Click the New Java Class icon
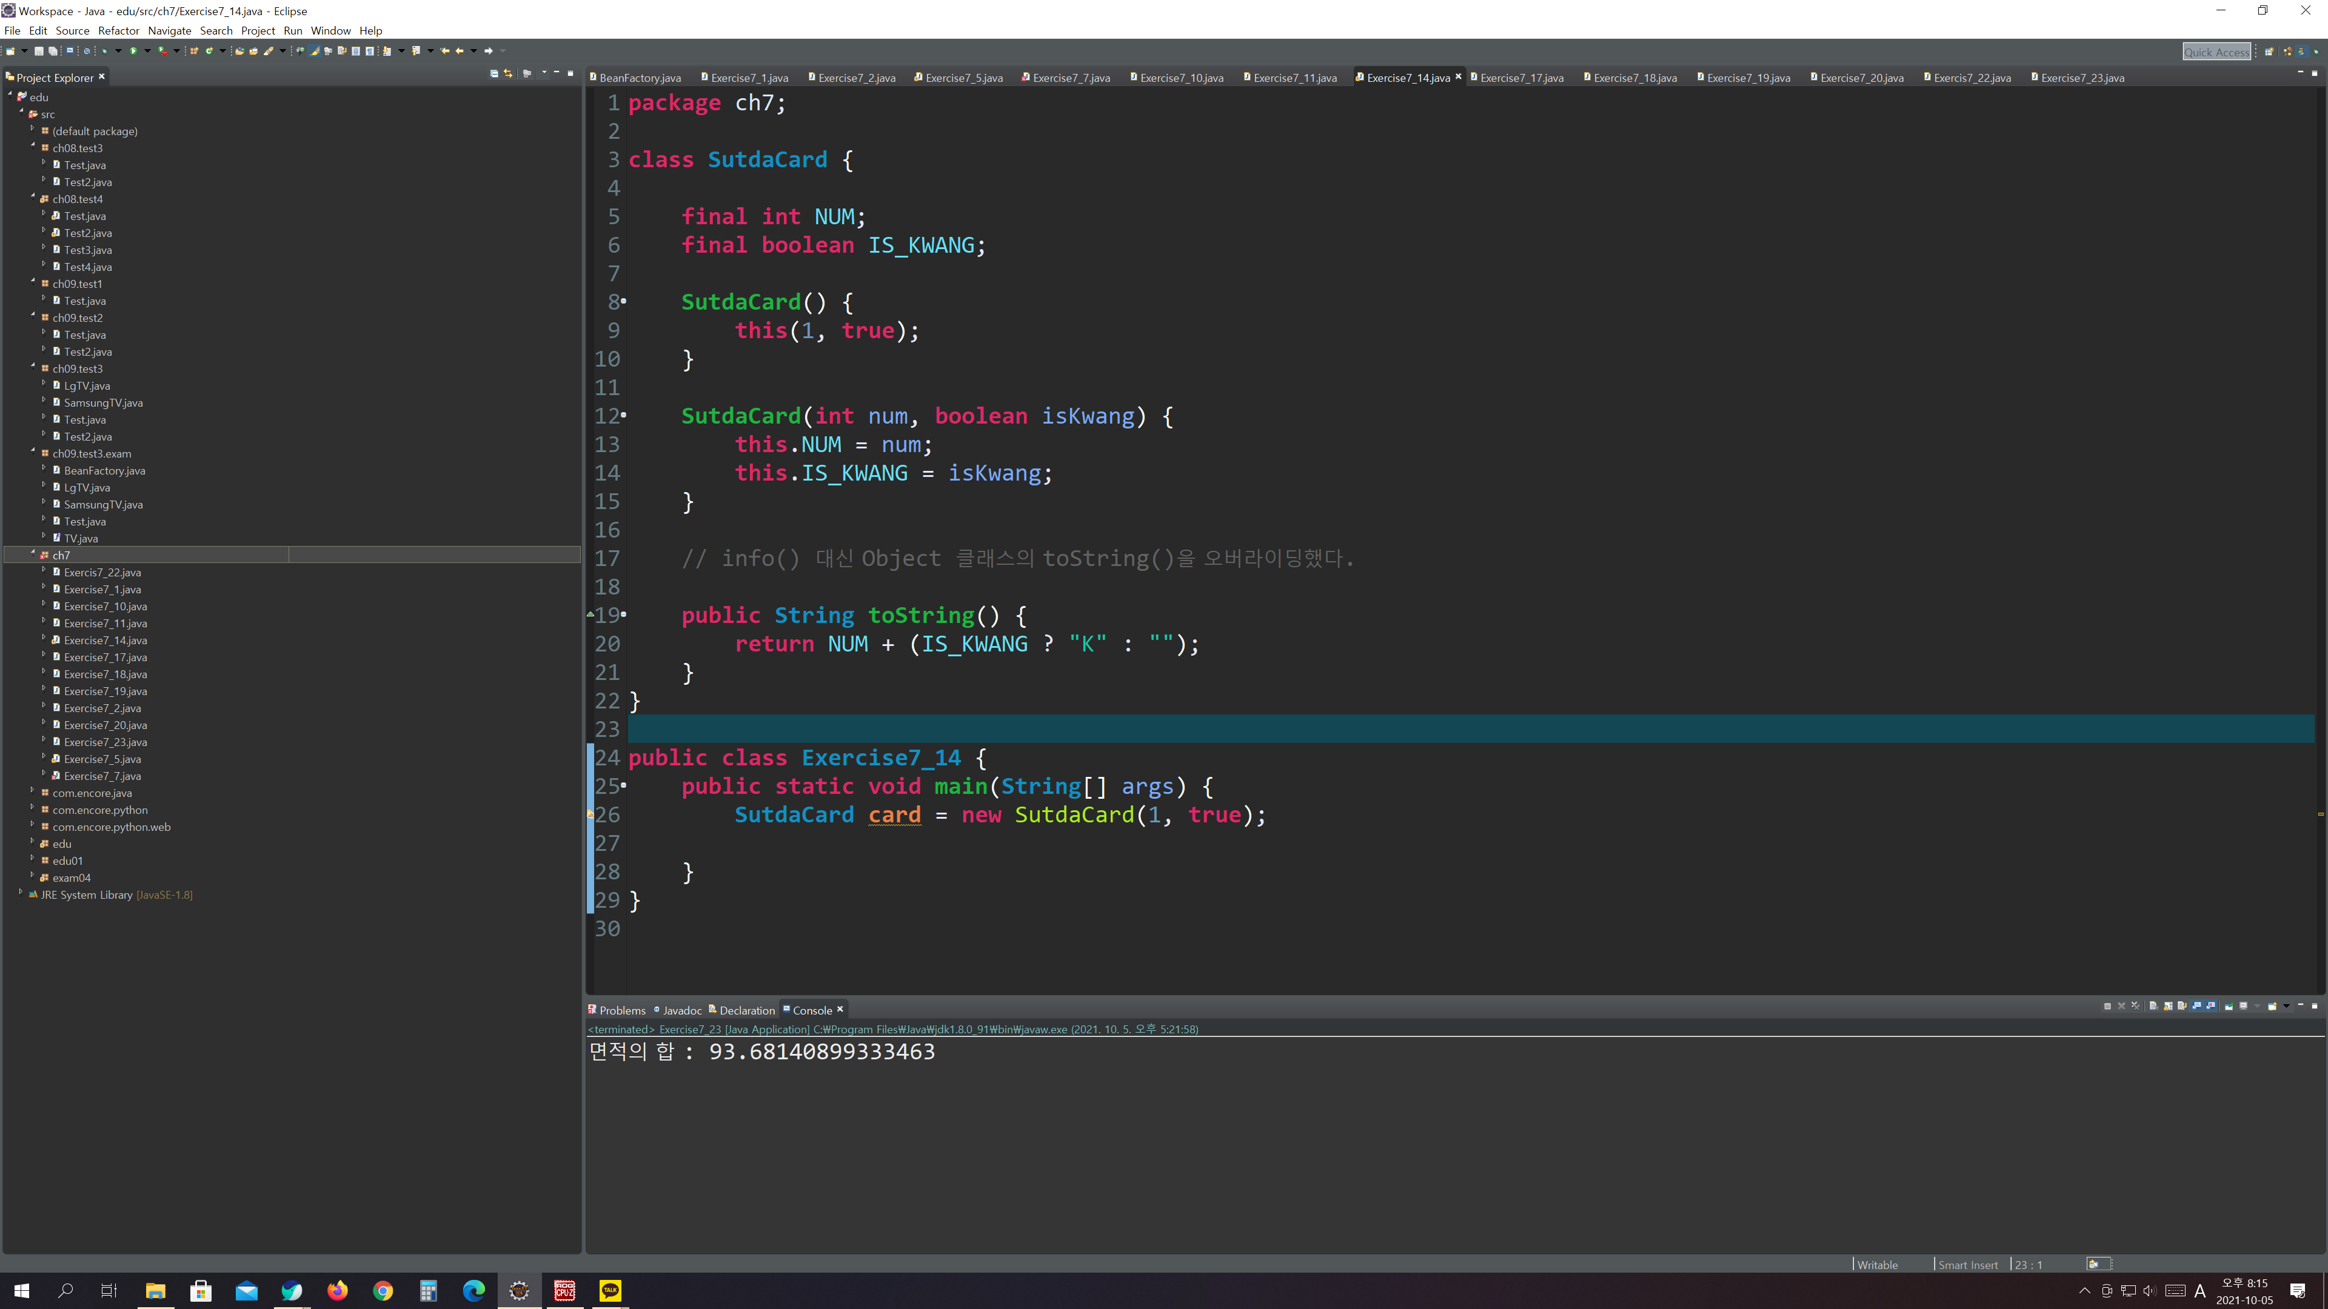 point(209,50)
